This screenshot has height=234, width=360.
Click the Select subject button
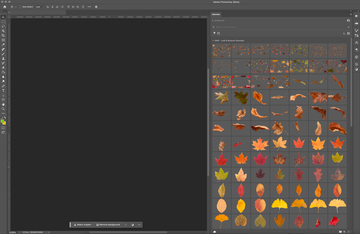pos(82,225)
